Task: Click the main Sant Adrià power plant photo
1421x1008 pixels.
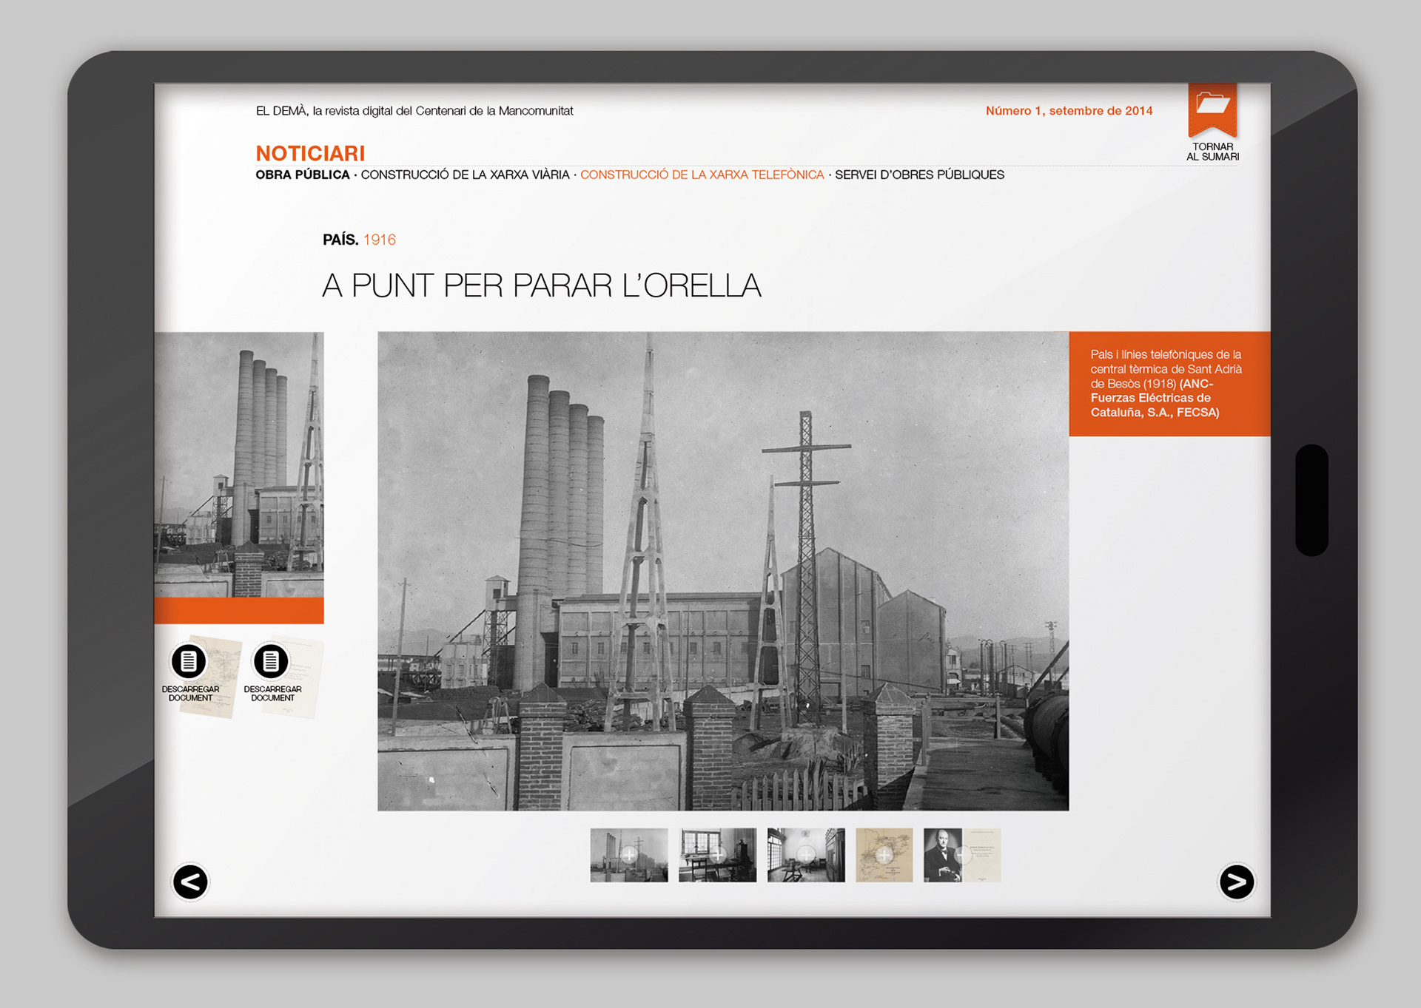Action: pos(722,571)
